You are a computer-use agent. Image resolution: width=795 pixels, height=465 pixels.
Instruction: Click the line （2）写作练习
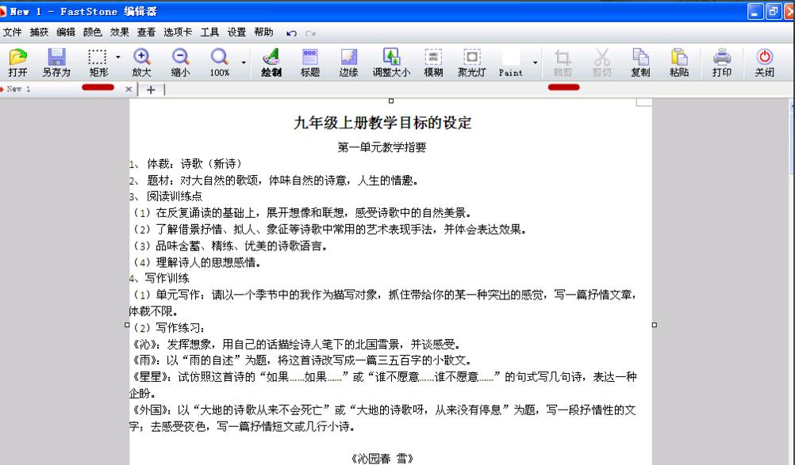pyautogui.click(x=169, y=328)
